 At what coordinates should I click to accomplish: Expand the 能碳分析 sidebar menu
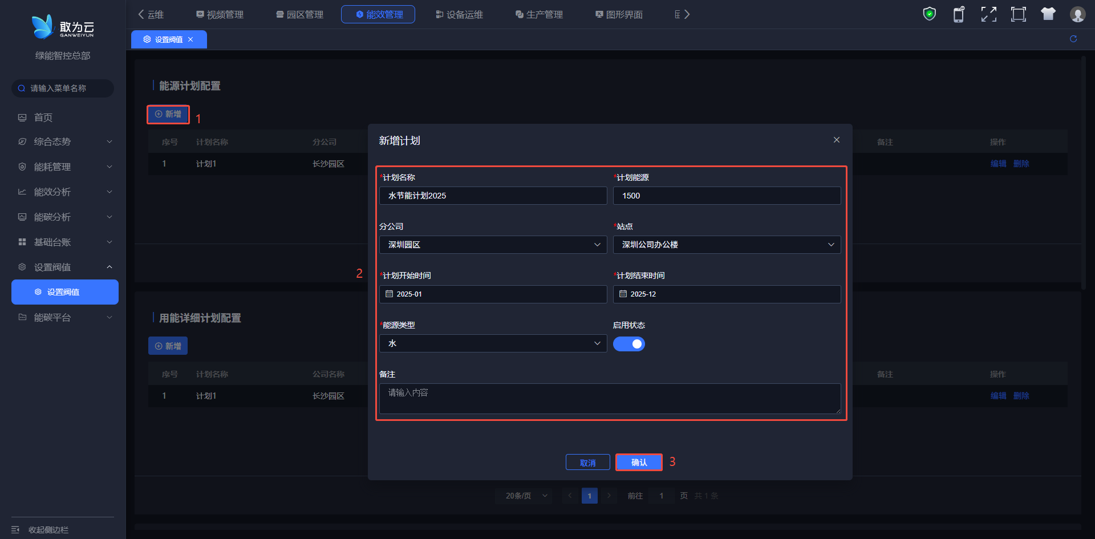tap(65, 217)
